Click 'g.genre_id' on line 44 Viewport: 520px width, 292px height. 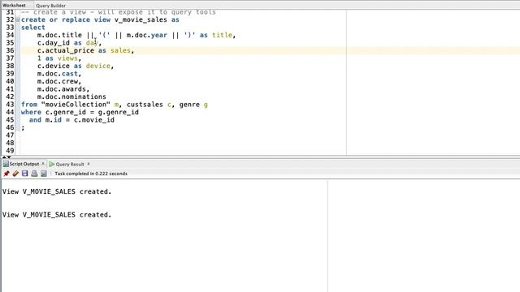tap(119, 112)
